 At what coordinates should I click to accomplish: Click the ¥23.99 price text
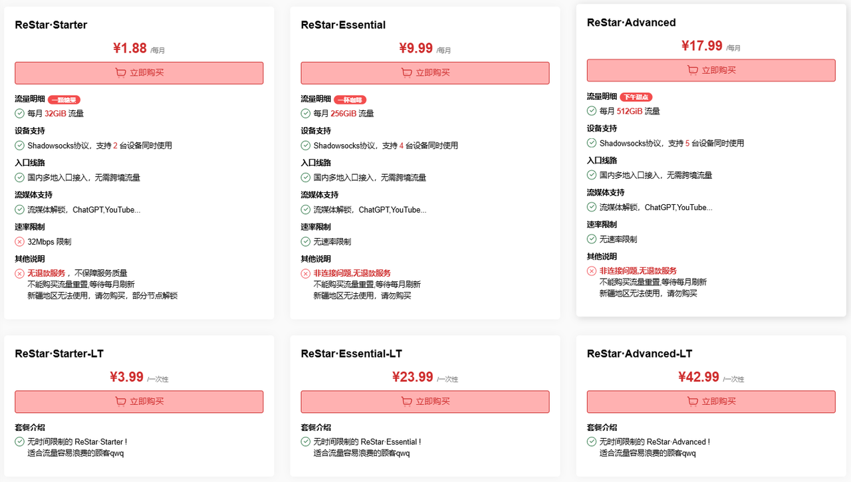413,377
